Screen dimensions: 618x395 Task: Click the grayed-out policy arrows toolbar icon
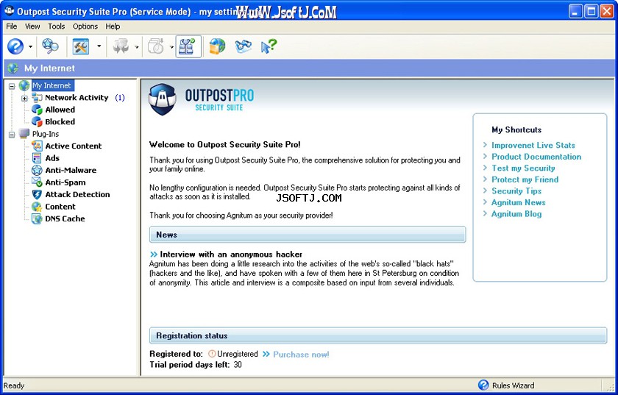[x=121, y=46]
